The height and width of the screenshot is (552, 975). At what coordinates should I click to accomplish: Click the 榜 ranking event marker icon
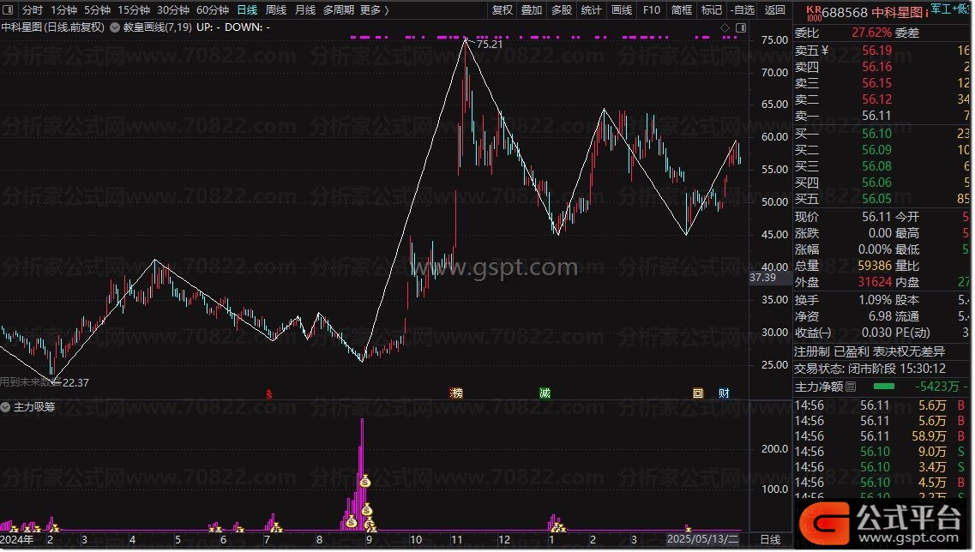point(457,393)
